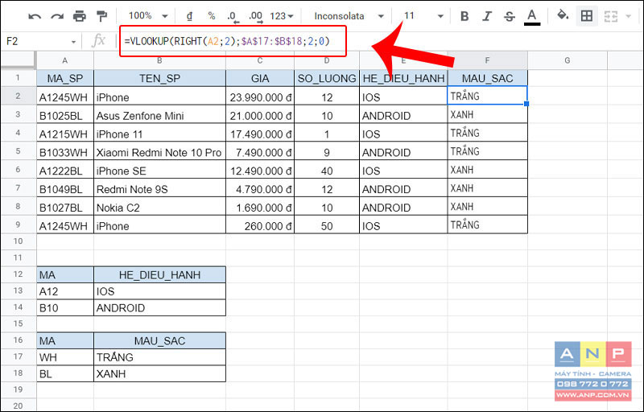The height and width of the screenshot is (412, 644).
Task: Click the MA_SP header cell
Action: 65,78
